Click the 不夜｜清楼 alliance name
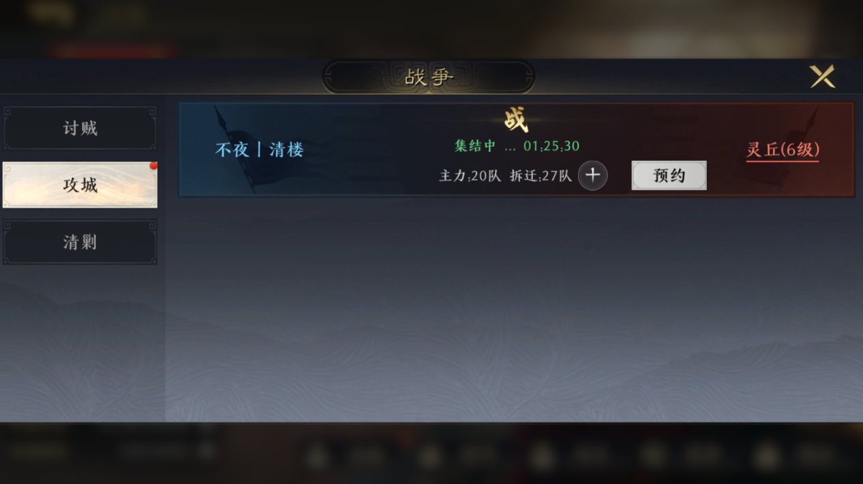This screenshot has width=863, height=484. [x=259, y=150]
